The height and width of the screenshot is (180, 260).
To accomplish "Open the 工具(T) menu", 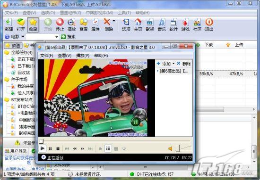I will click(124, 13).
